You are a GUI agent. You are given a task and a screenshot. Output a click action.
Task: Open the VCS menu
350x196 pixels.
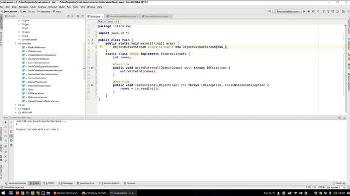point(83,7)
